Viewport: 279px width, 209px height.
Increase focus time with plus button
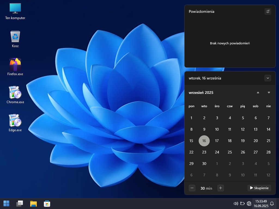[x=221, y=188]
